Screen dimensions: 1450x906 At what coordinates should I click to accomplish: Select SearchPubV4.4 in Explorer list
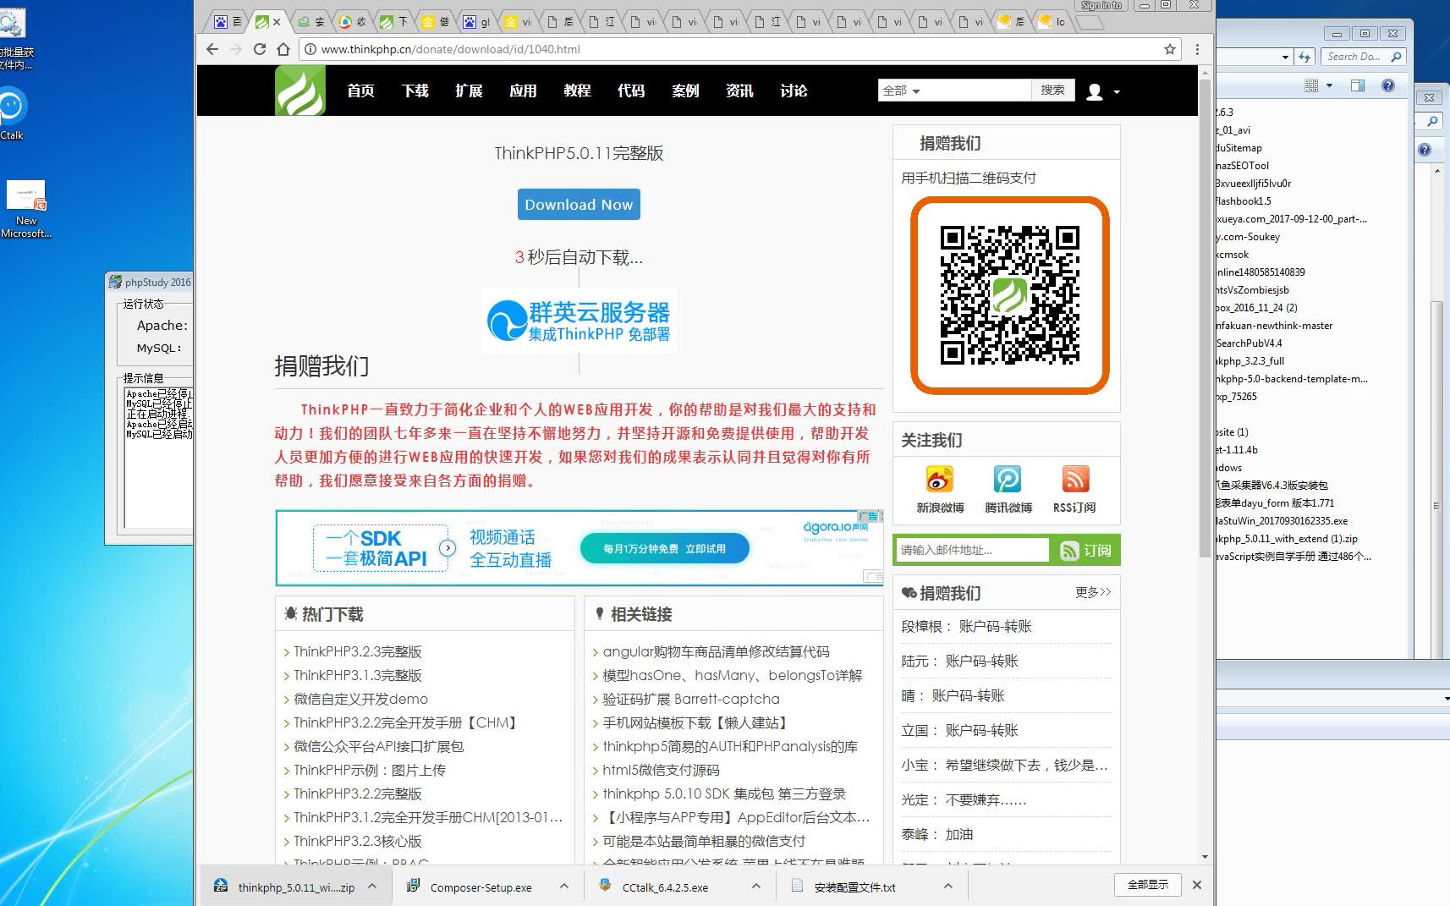tap(1250, 343)
